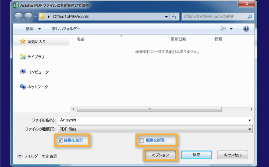Click the computer monitor icon

[x=23, y=72]
